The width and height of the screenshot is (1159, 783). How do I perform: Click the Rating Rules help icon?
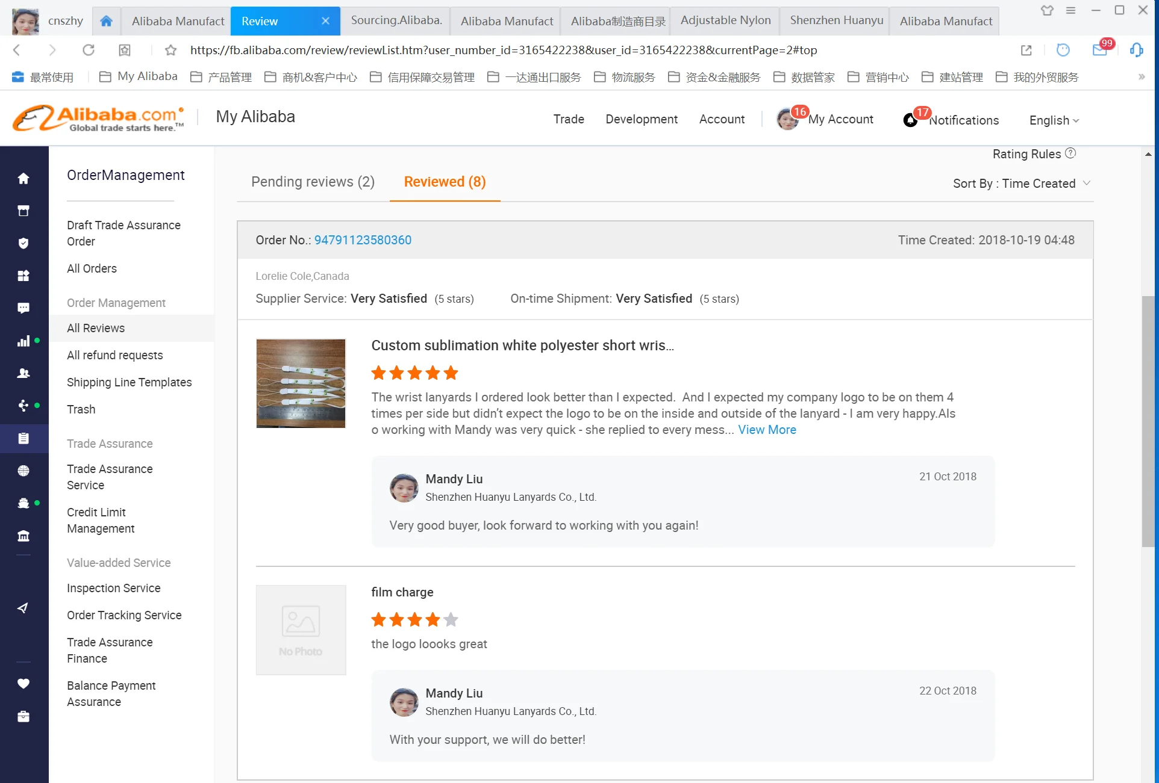[x=1070, y=153]
